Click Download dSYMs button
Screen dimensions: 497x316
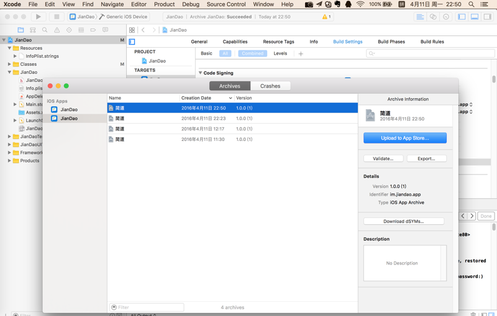point(403,222)
